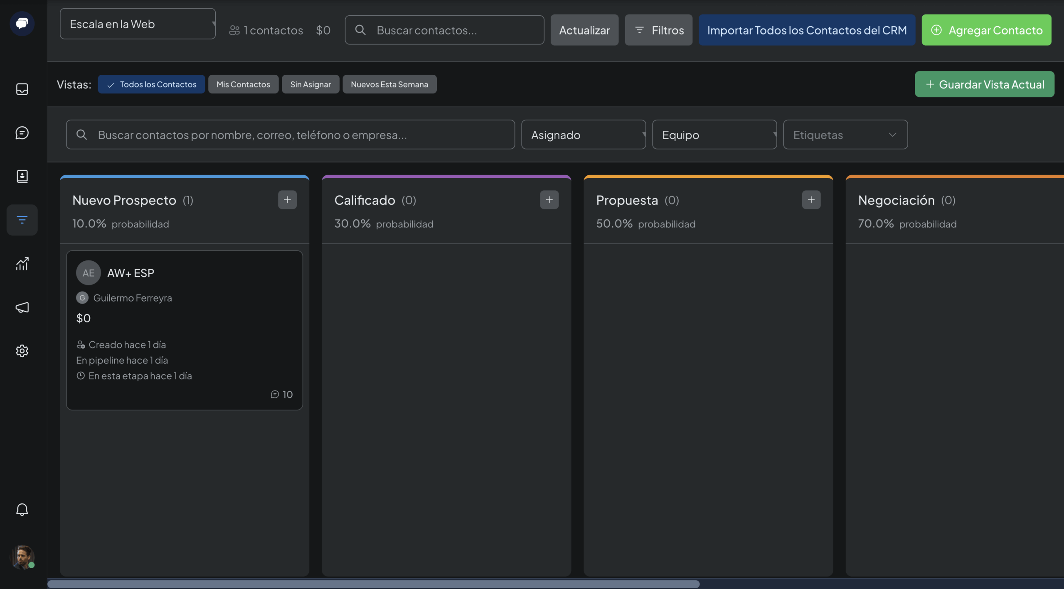Click the horizontal scrollbar at bottom
The image size is (1064, 589).
[373, 584]
